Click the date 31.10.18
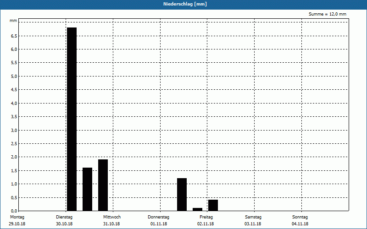Screen dimensions: 367x229 coord(111,224)
